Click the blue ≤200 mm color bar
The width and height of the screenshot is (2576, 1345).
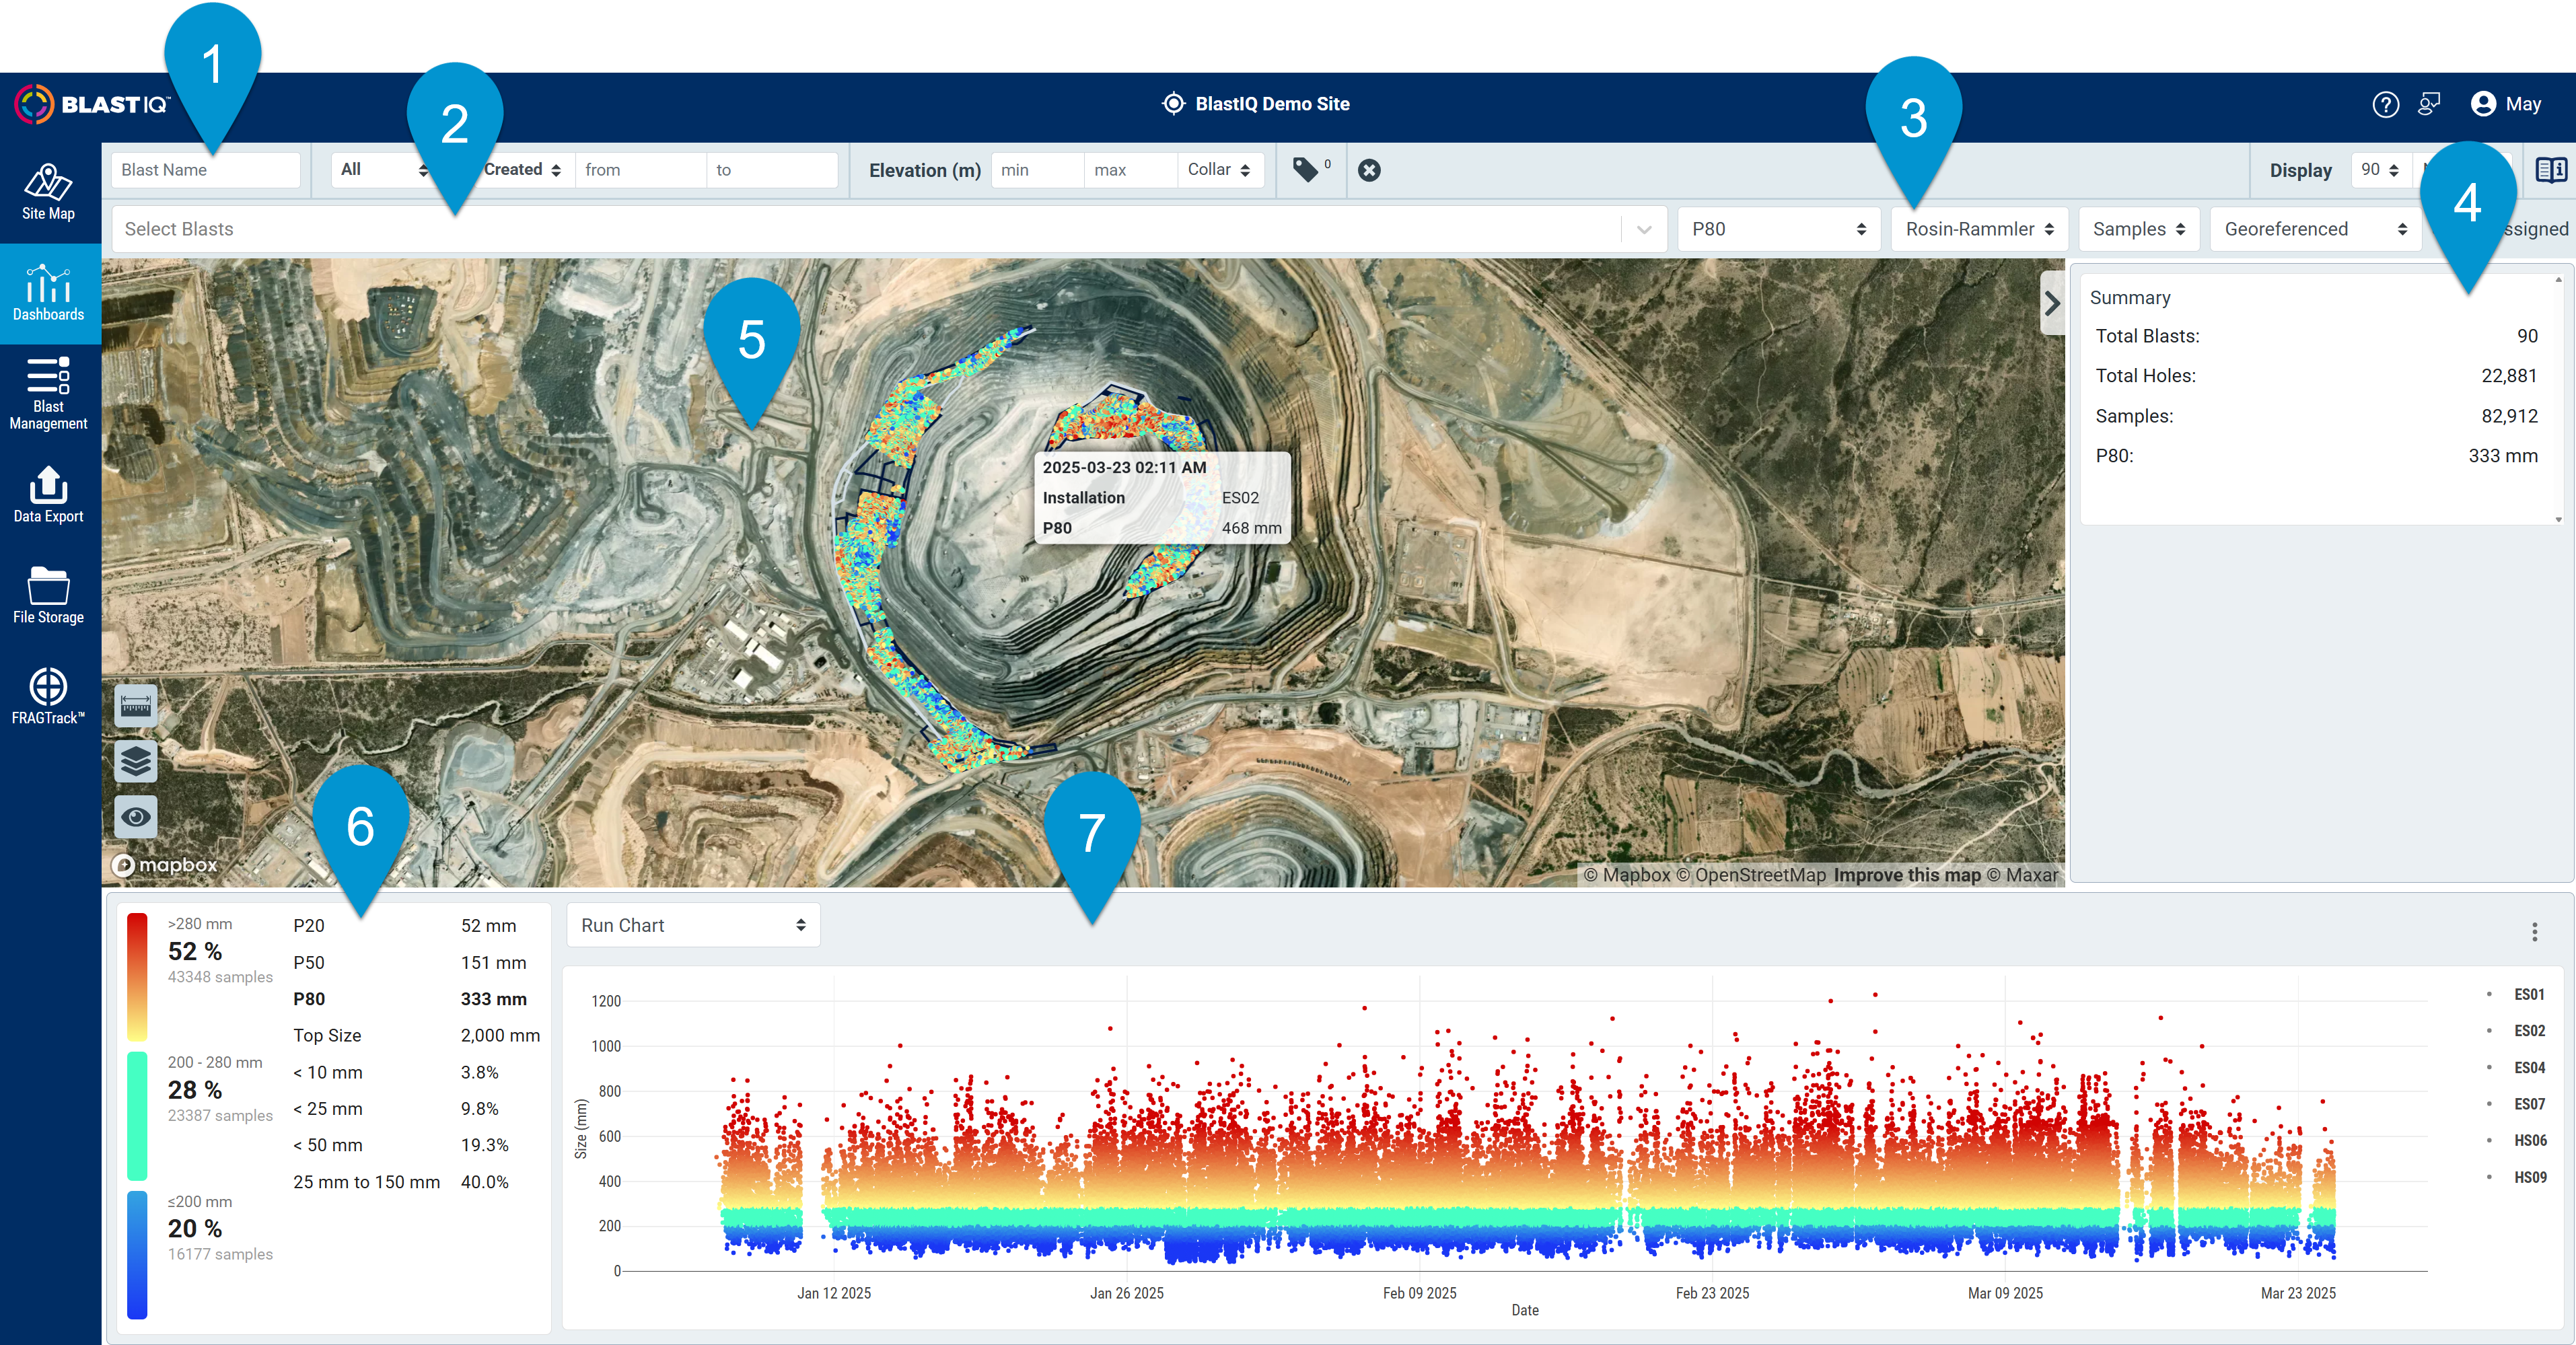point(138,1255)
